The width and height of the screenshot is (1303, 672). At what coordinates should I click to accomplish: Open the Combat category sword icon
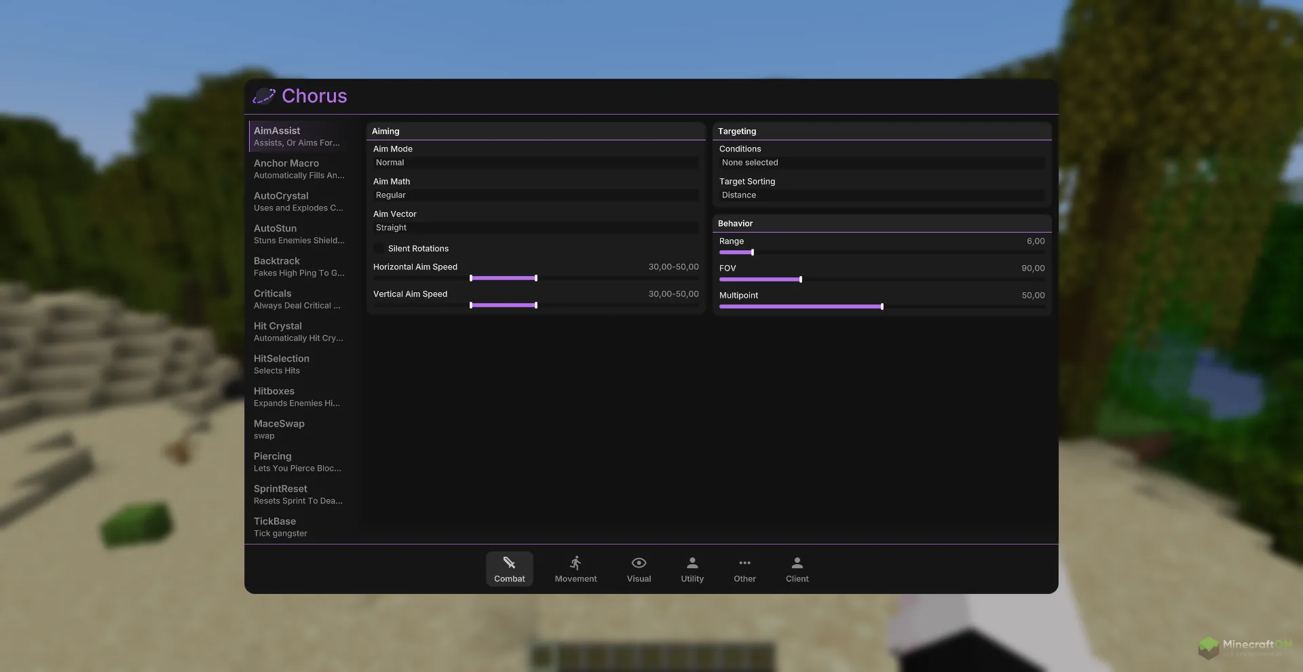tap(509, 563)
